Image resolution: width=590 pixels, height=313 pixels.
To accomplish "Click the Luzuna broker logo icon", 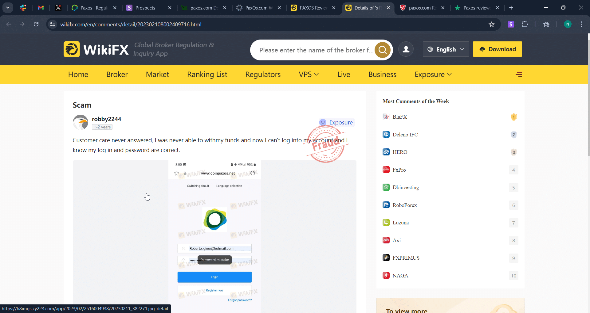I will coord(386,223).
